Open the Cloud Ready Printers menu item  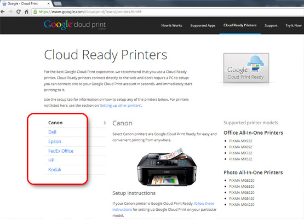coord(240,25)
